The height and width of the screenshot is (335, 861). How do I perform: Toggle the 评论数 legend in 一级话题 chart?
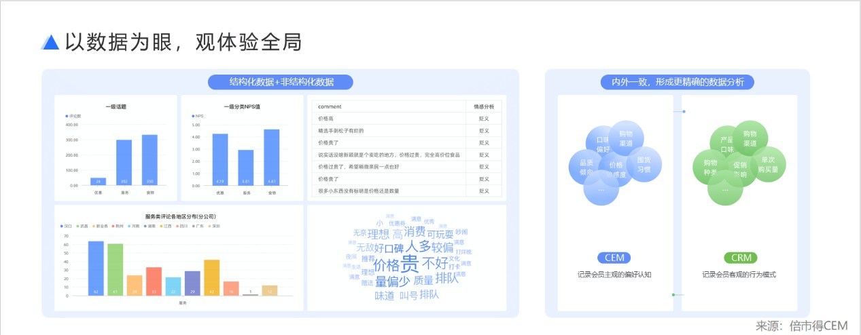click(73, 116)
